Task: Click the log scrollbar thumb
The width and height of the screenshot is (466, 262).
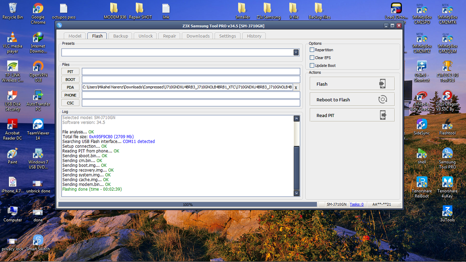Action: tap(296, 168)
